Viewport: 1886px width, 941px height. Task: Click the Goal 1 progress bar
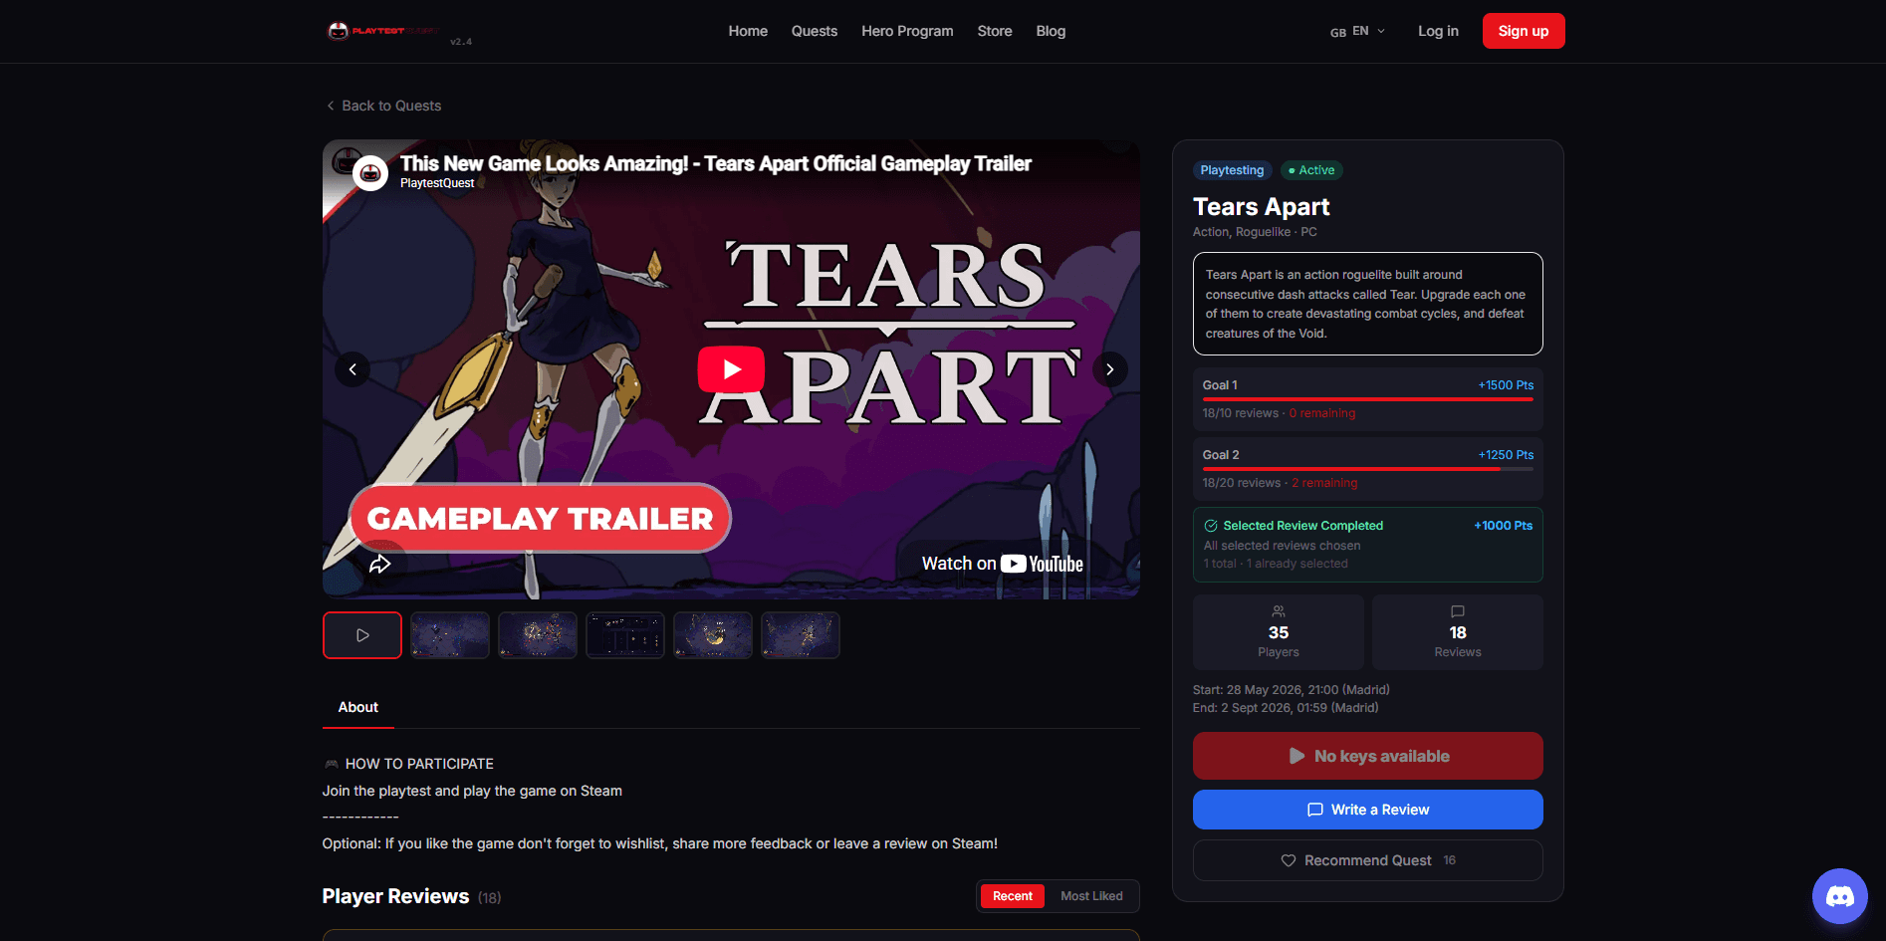coord(1368,399)
